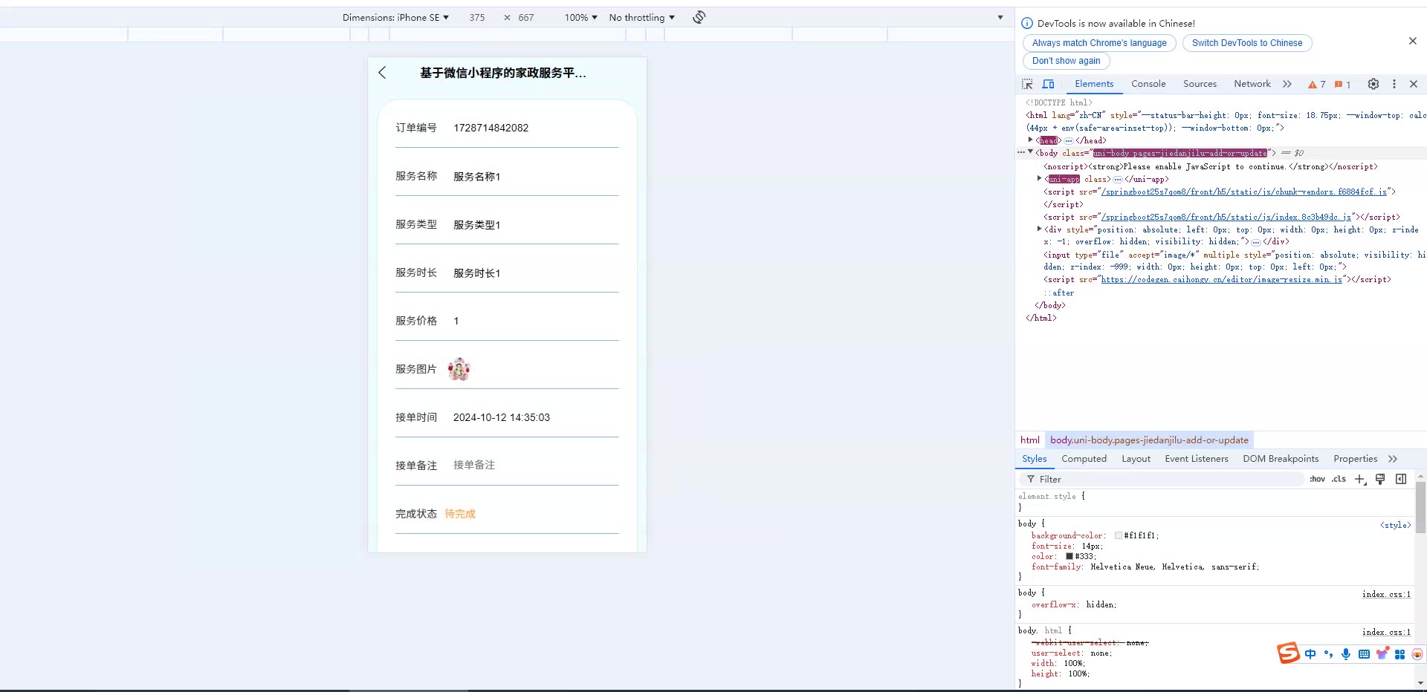The image size is (1427, 692).
Task: Open the rendering emulation paintbrush icon in Styles
Action: tap(1380, 480)
